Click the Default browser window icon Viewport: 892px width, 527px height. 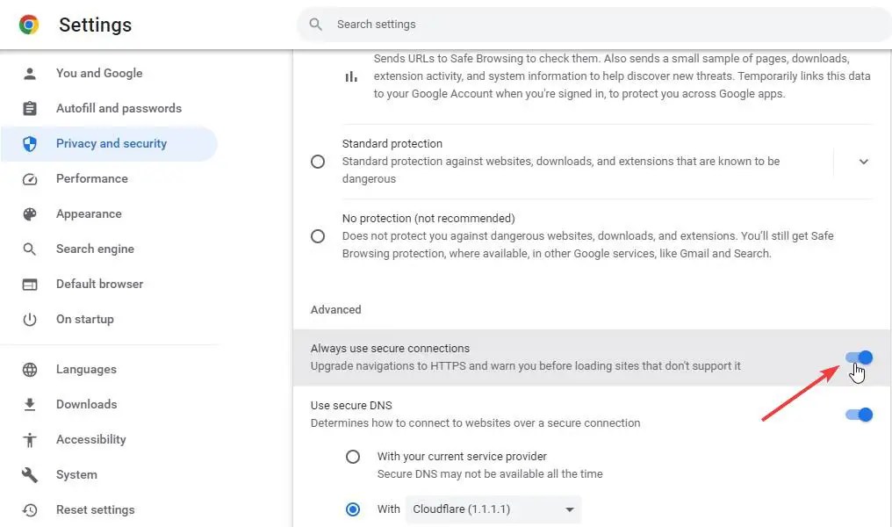coord(30,284)
